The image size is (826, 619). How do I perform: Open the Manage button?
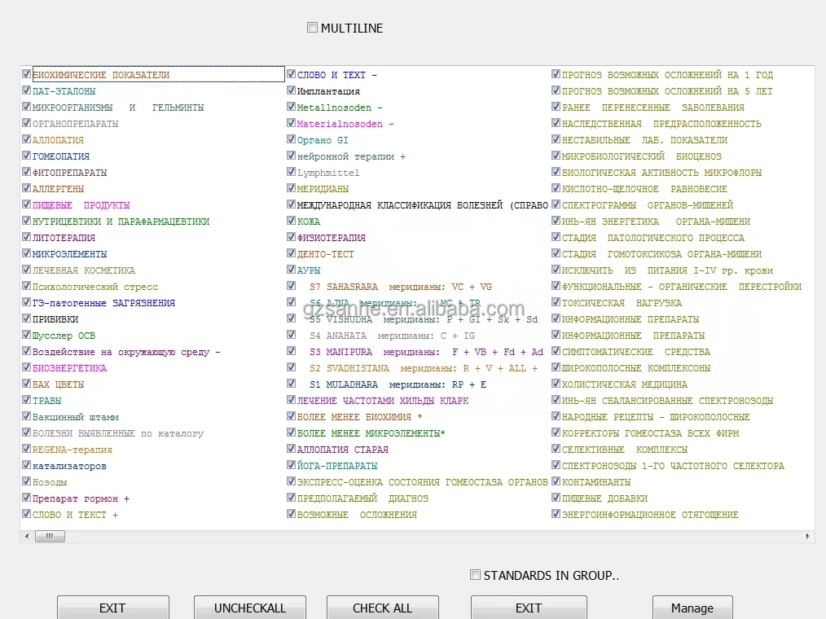click(692, 608)
